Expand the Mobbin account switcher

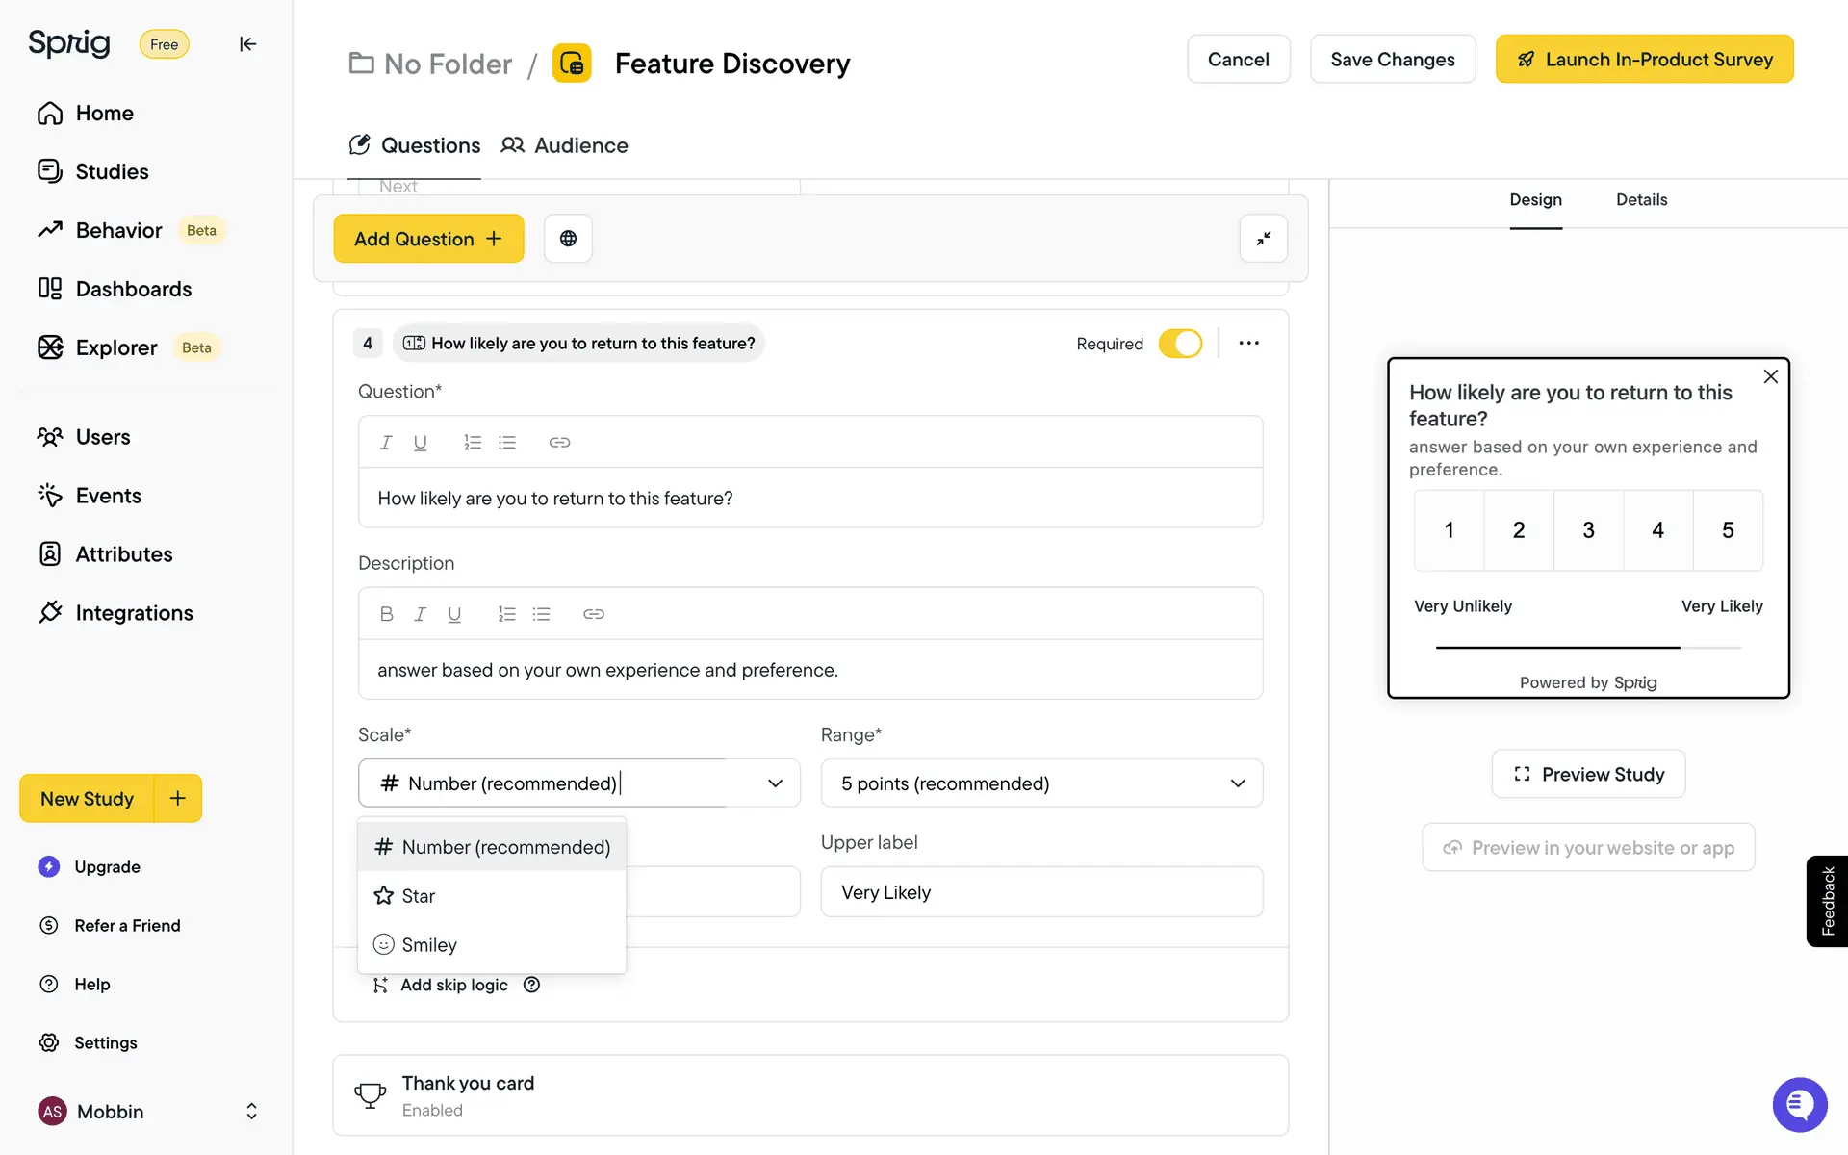(251, 1112)
